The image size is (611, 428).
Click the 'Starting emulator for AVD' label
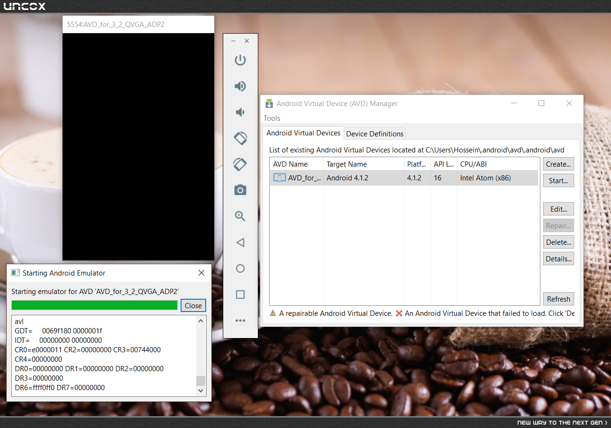click(x=95, y=291)
